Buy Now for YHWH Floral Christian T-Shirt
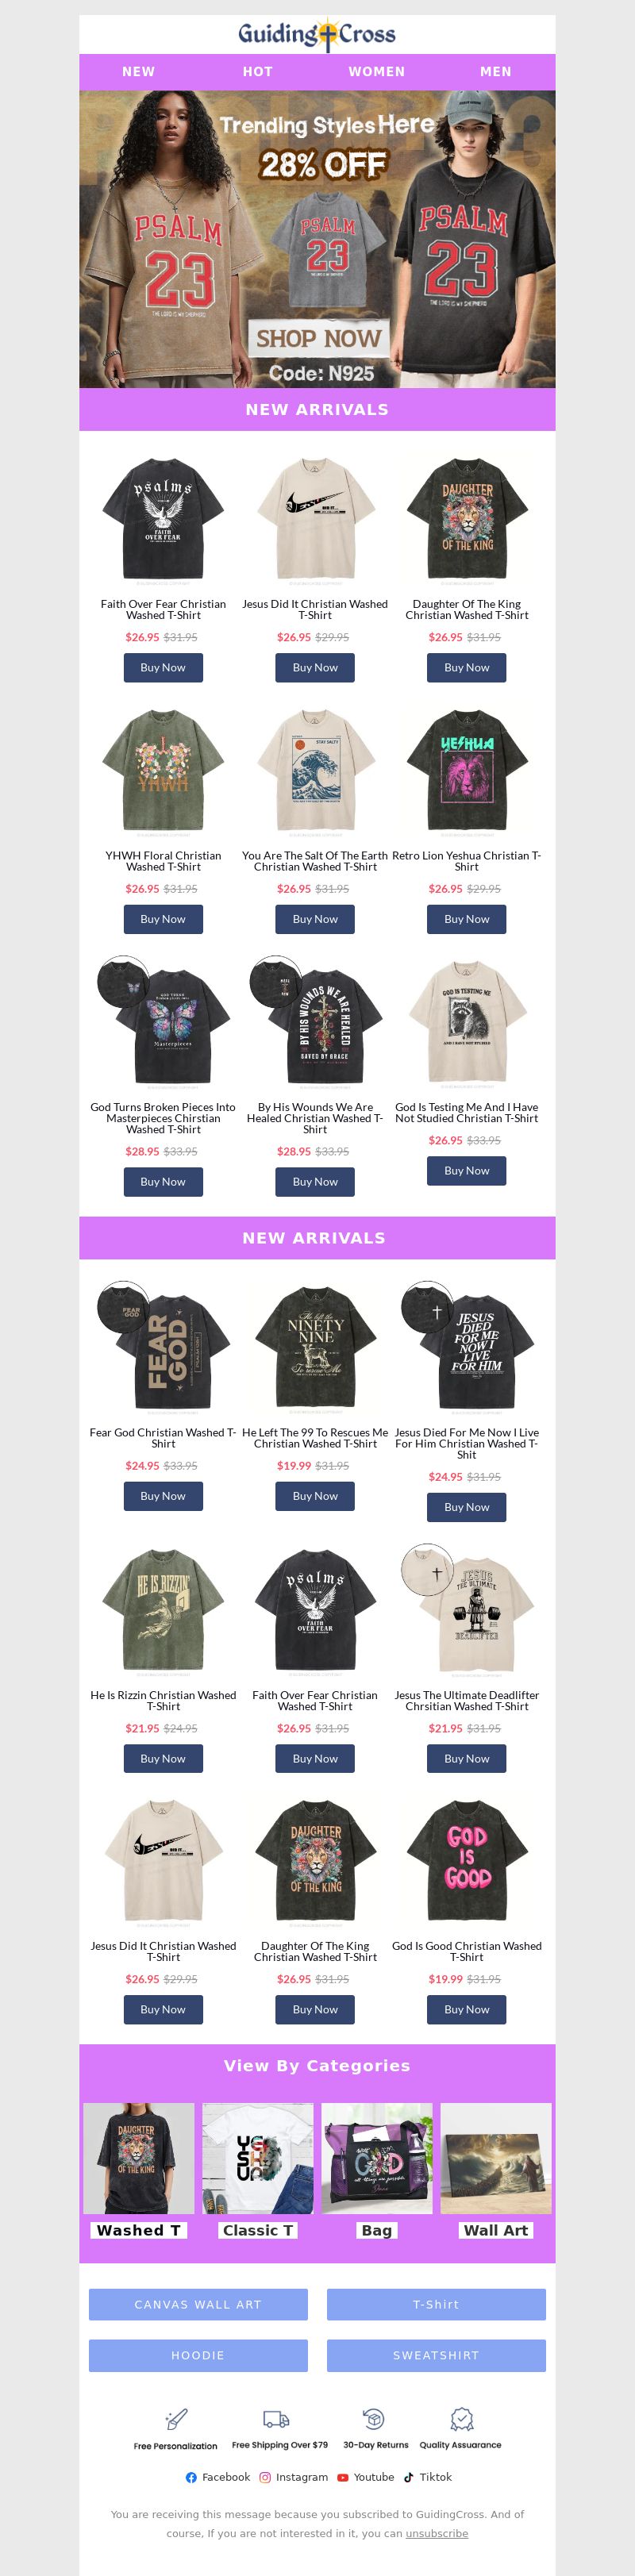The width and height of the screenshot is (635, 2576). point(163,919)
